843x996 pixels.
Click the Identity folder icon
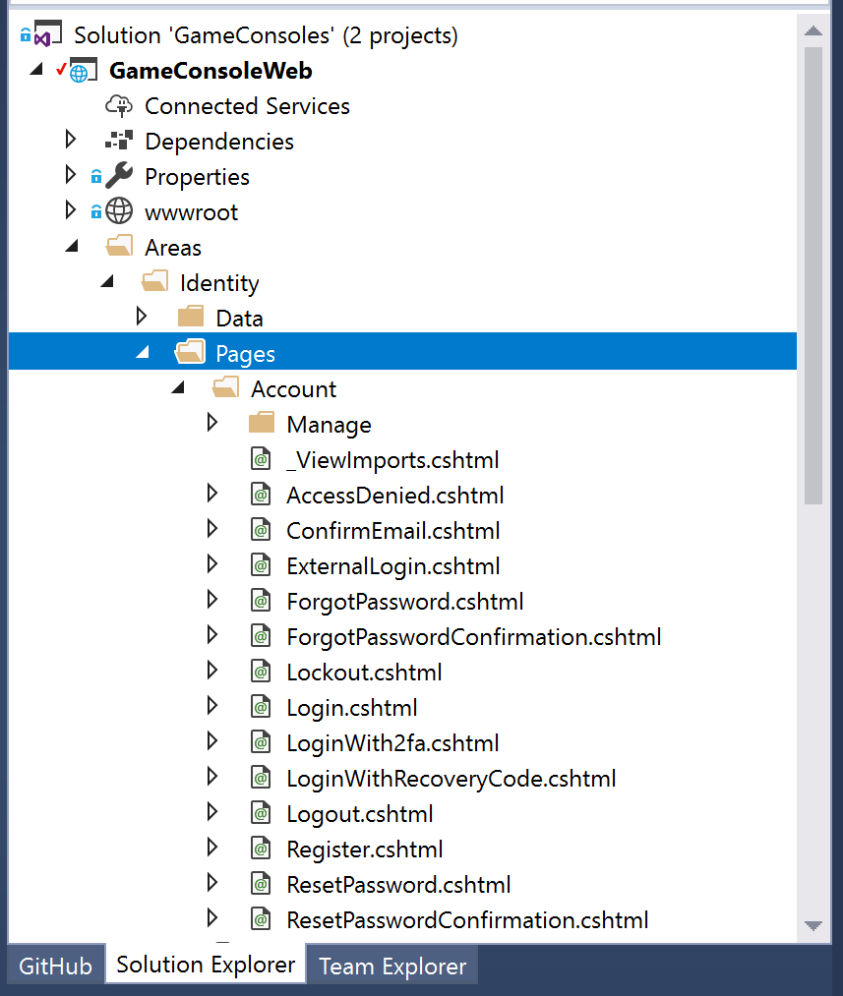tap(154, 282)
